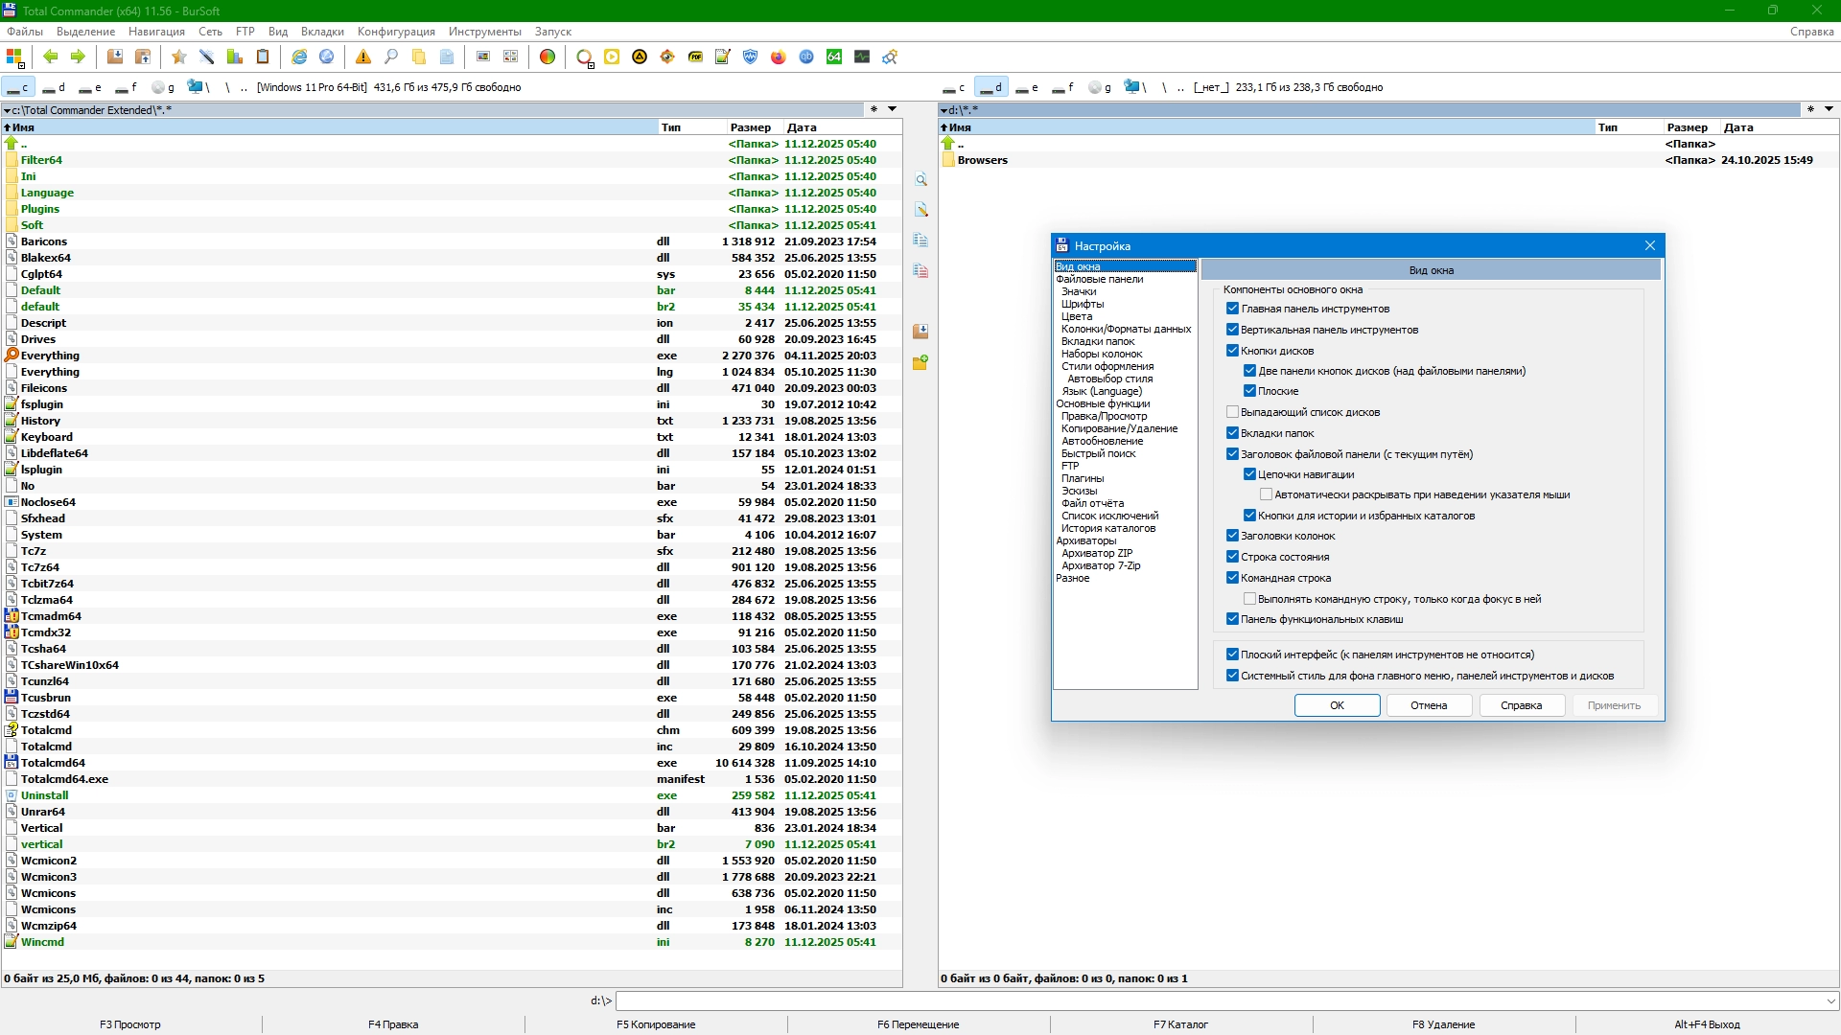Click the green forward arrow toolbar icon
The width and height of the screenshot is (1841, 1035).
79,57
